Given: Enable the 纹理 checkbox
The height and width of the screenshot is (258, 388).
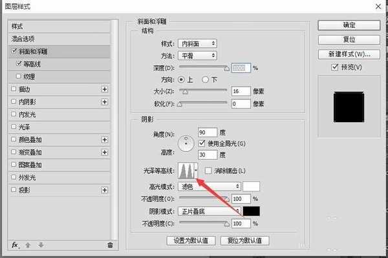Looking at the screenshot, I should [x=18, y=76].
